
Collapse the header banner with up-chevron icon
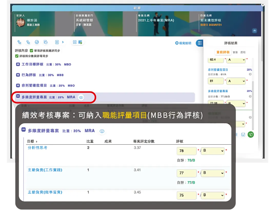254,31
